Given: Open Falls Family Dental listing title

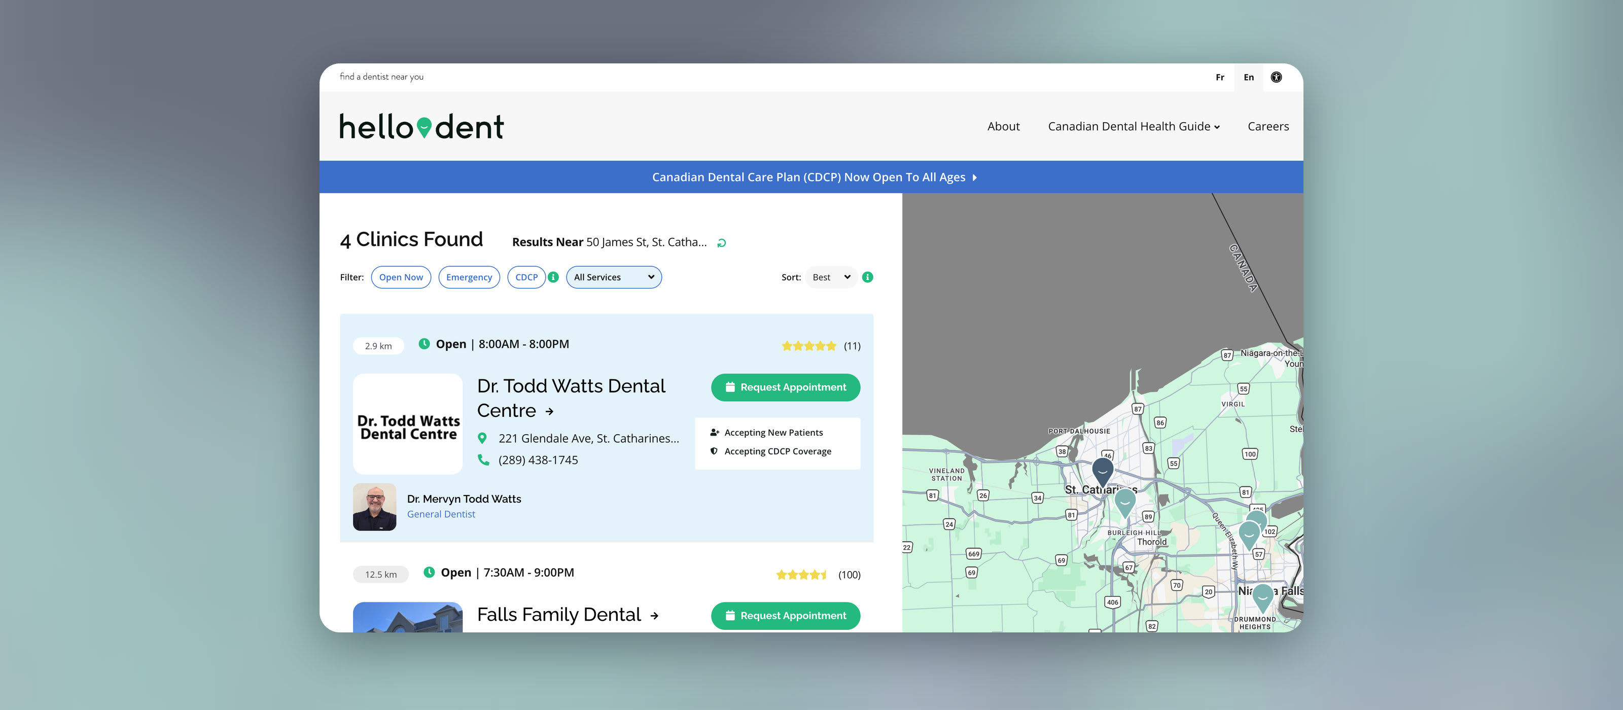Looking at the screenshot, I should tap(558, 615).
